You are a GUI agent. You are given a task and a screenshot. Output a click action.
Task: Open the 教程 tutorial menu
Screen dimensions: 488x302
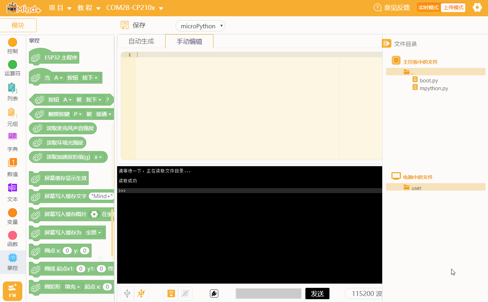point(89,8)
